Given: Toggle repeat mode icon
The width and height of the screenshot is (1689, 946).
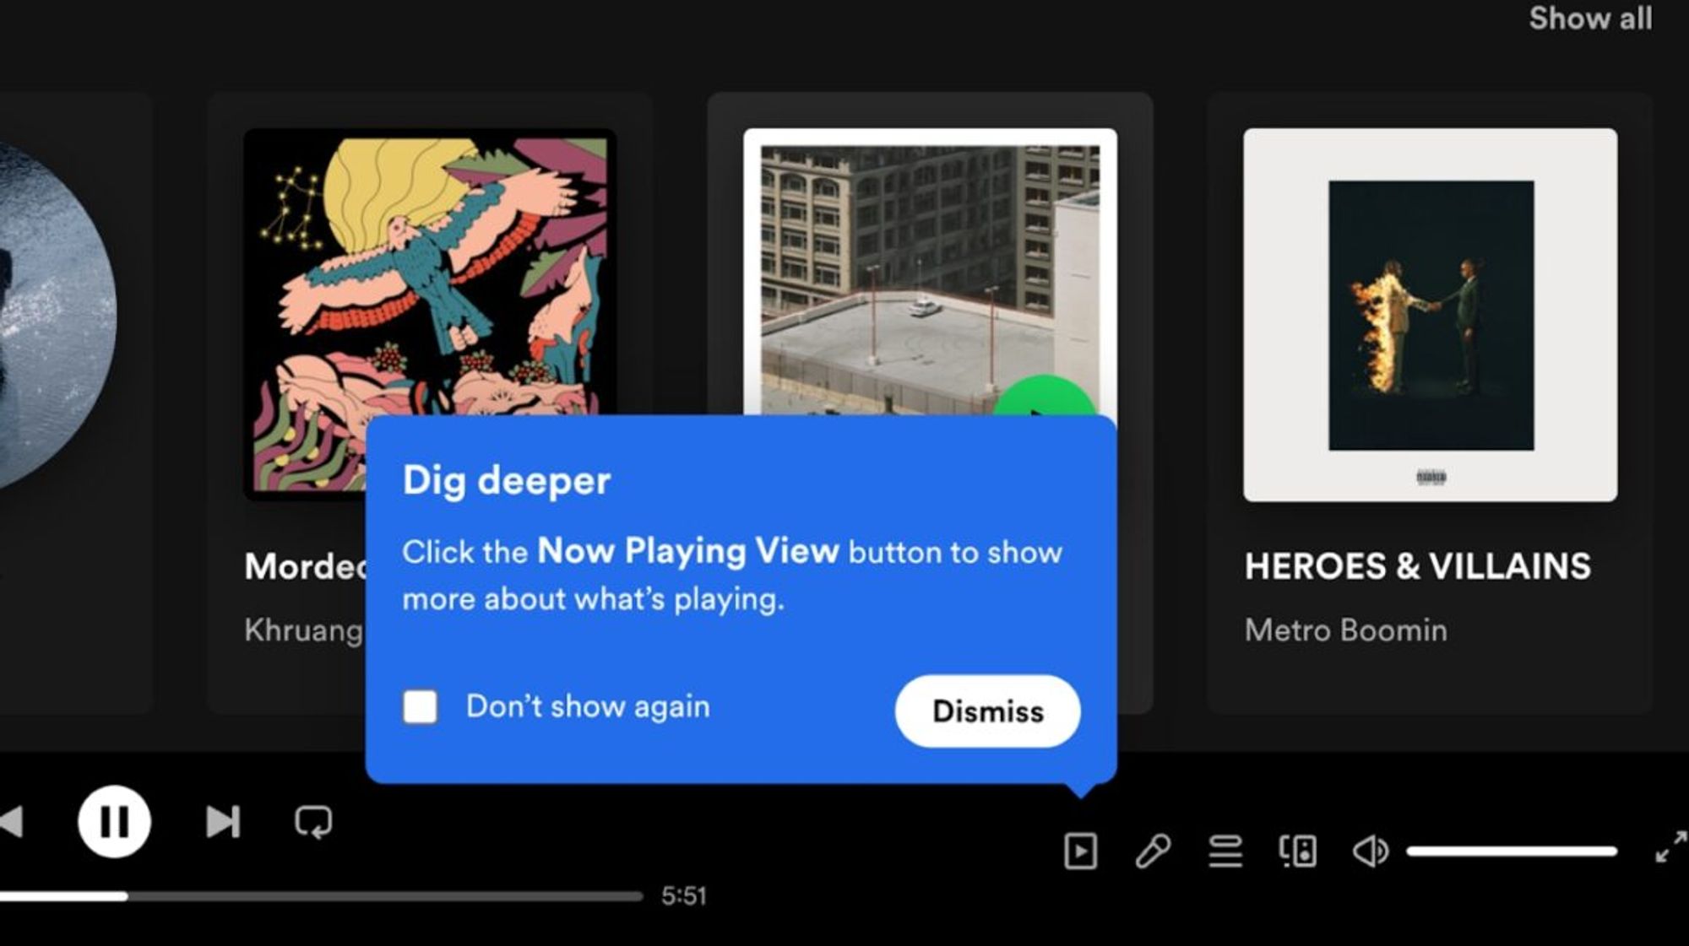Looking at the screenshot, I should pos(313,821).
